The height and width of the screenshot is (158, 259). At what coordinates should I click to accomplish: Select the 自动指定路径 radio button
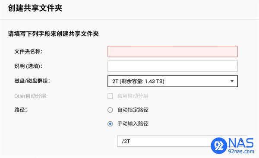click(x=110, y=110)
